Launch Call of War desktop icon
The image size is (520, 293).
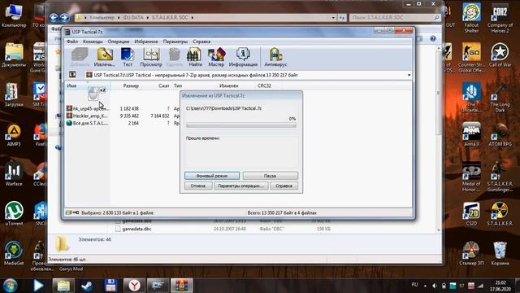pos(500,55)
